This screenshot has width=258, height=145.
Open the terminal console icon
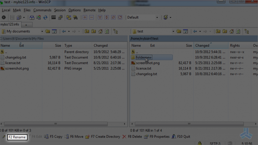[54, 17]
